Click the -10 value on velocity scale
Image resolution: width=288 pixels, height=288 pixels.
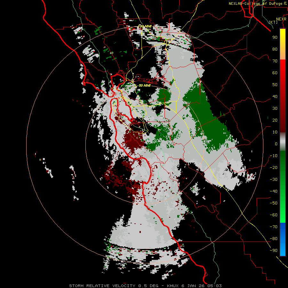pyautogui.click(x=274, y=156)
